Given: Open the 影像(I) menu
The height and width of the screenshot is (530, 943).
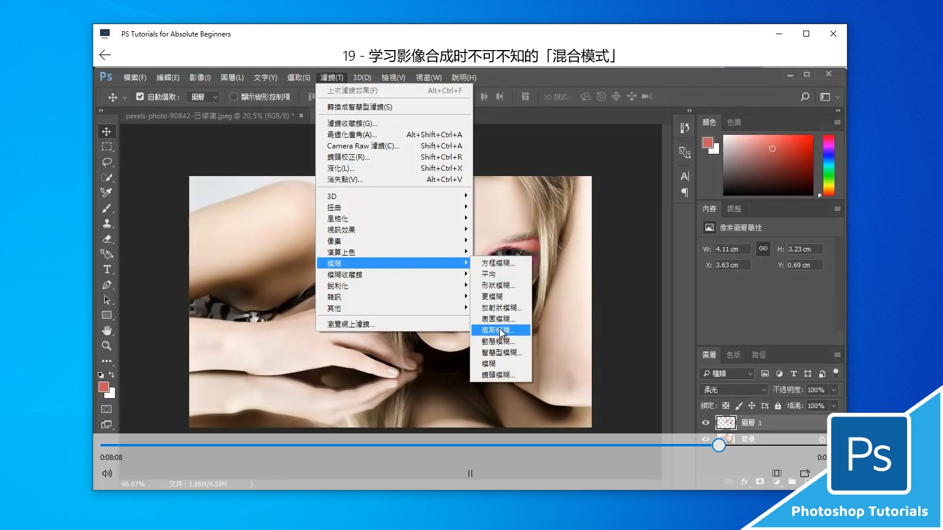Looking at the screenshot, I should tap(200, 78).
